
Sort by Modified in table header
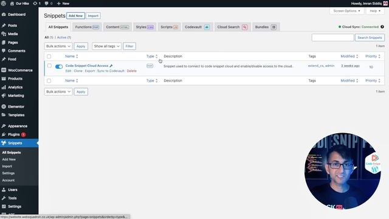349,57
